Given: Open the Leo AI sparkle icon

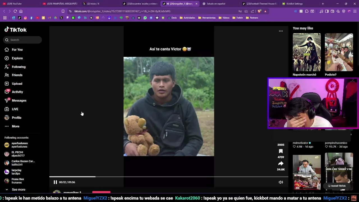Looking at the screenshot, I should click(x=338, y=11).
